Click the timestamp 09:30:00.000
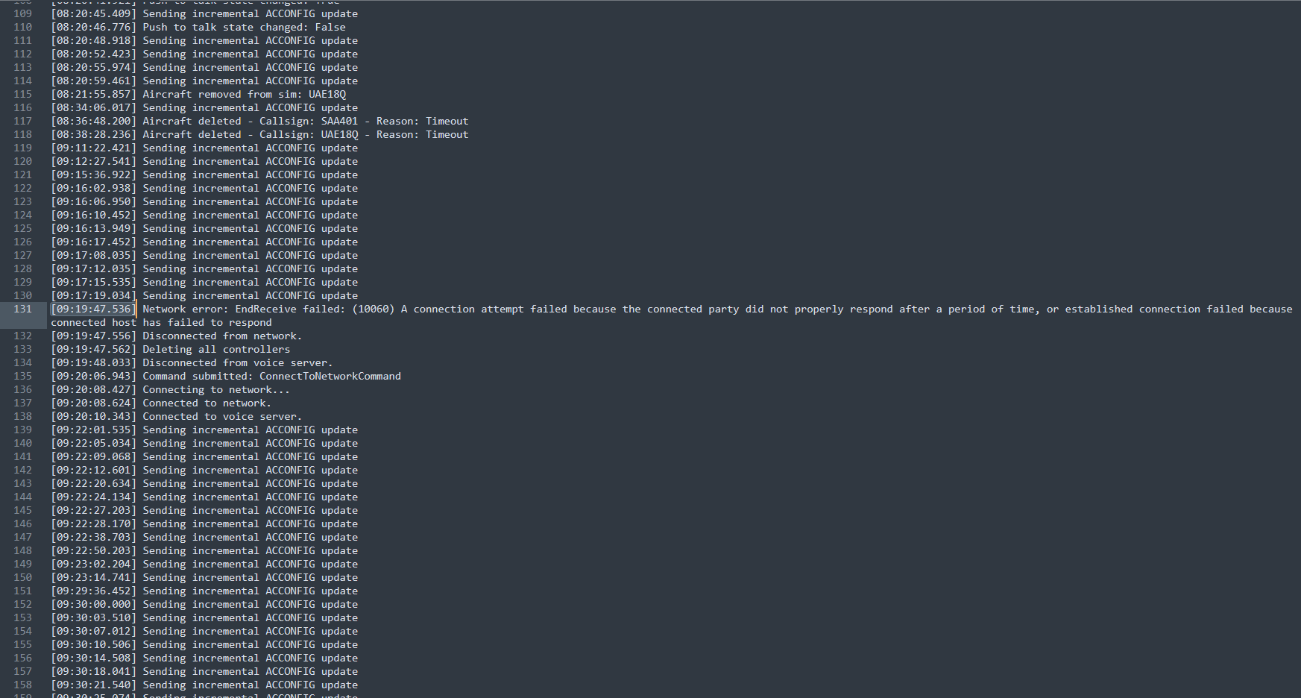This screenshot has width=1301, height=698. tap(93, 604)
